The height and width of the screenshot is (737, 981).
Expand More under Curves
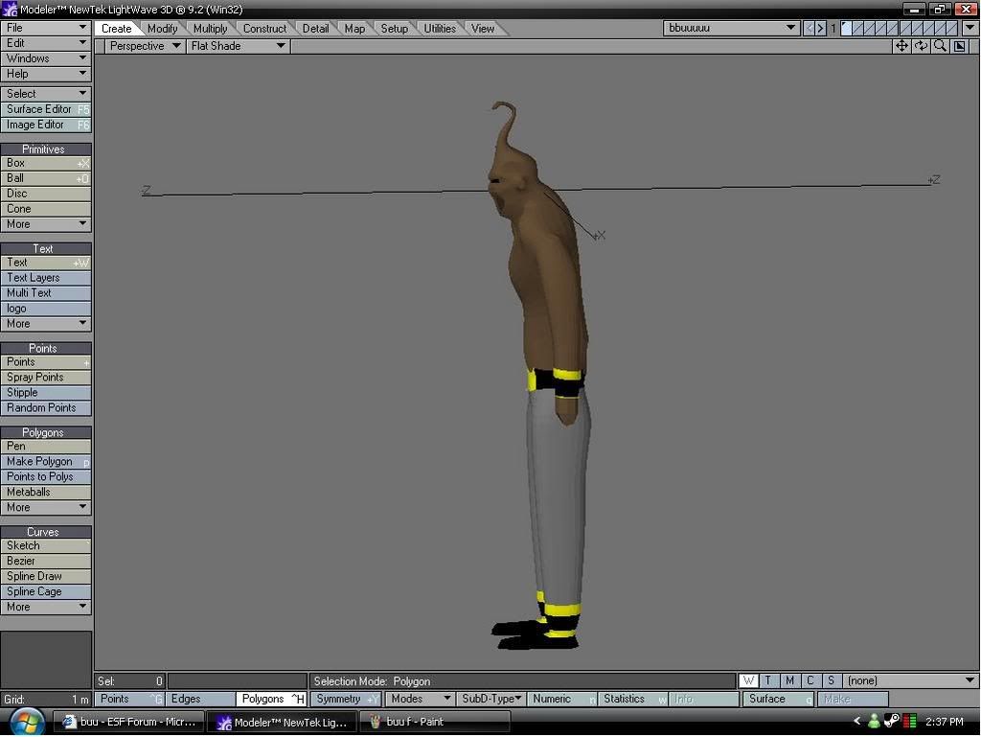click(x=46, y=607)
